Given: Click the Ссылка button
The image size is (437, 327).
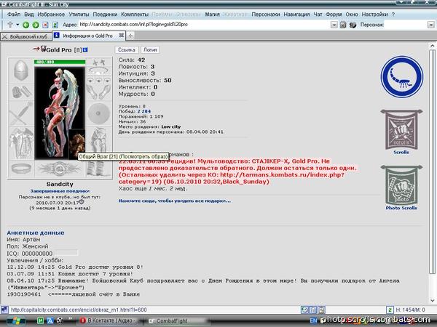Looking at the screenshot, I should click(127, 49).
